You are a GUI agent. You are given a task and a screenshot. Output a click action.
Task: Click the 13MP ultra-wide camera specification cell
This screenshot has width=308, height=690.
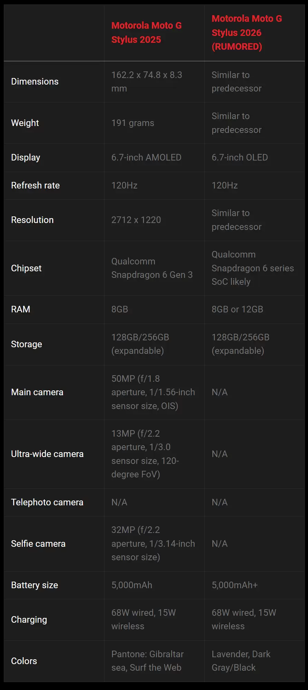pos(145,454)
